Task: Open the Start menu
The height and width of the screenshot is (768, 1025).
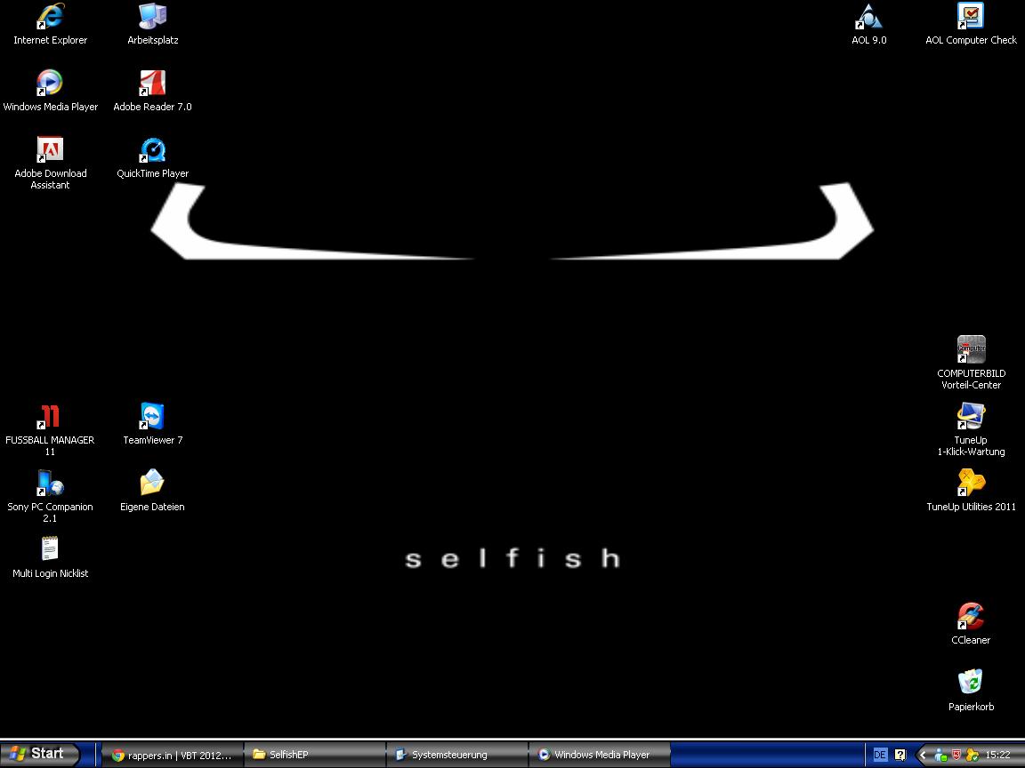Action: tap(40, 754)
